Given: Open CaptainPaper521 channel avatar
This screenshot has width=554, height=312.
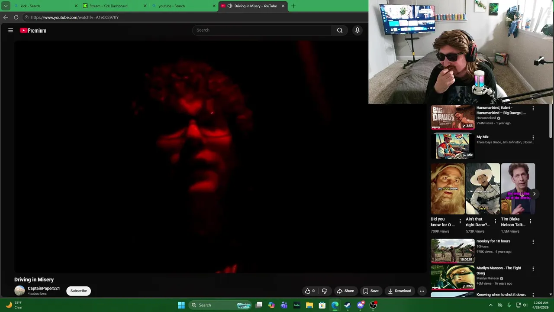Looking at the screenshot, I should (19, 291).
